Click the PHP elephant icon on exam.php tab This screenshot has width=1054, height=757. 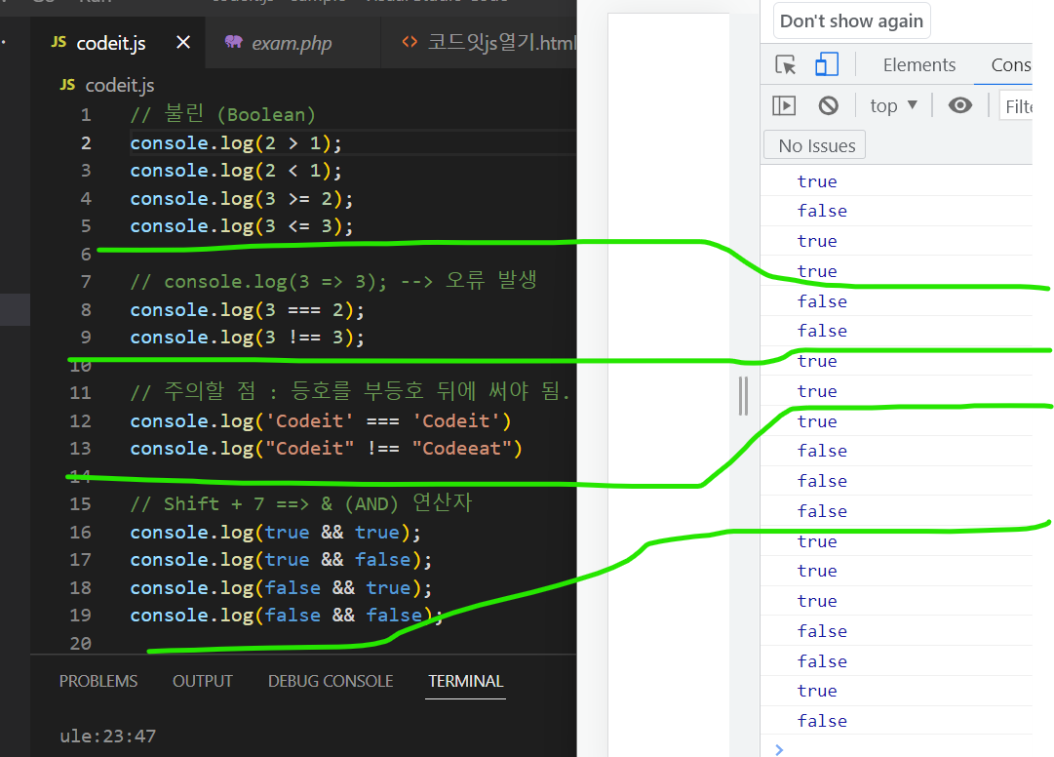233,42
